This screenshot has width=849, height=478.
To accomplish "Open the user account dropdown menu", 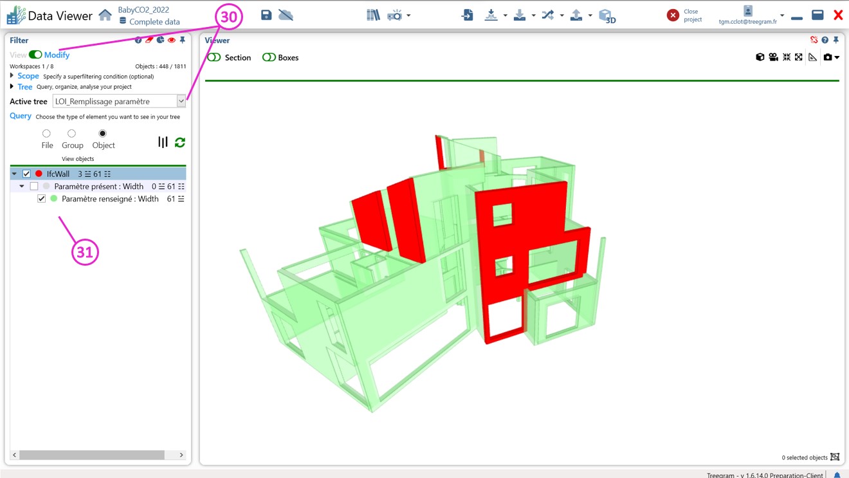I will point(782,15).
